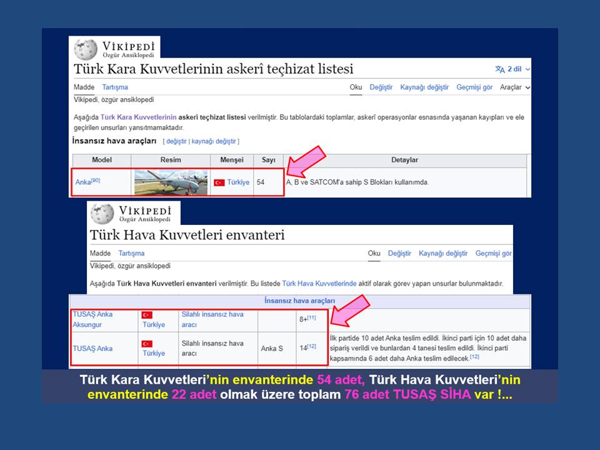The image size is (600, 450).
Task: Open the Anka drone photo thumbnail
Action: click(x=171, y=182)
